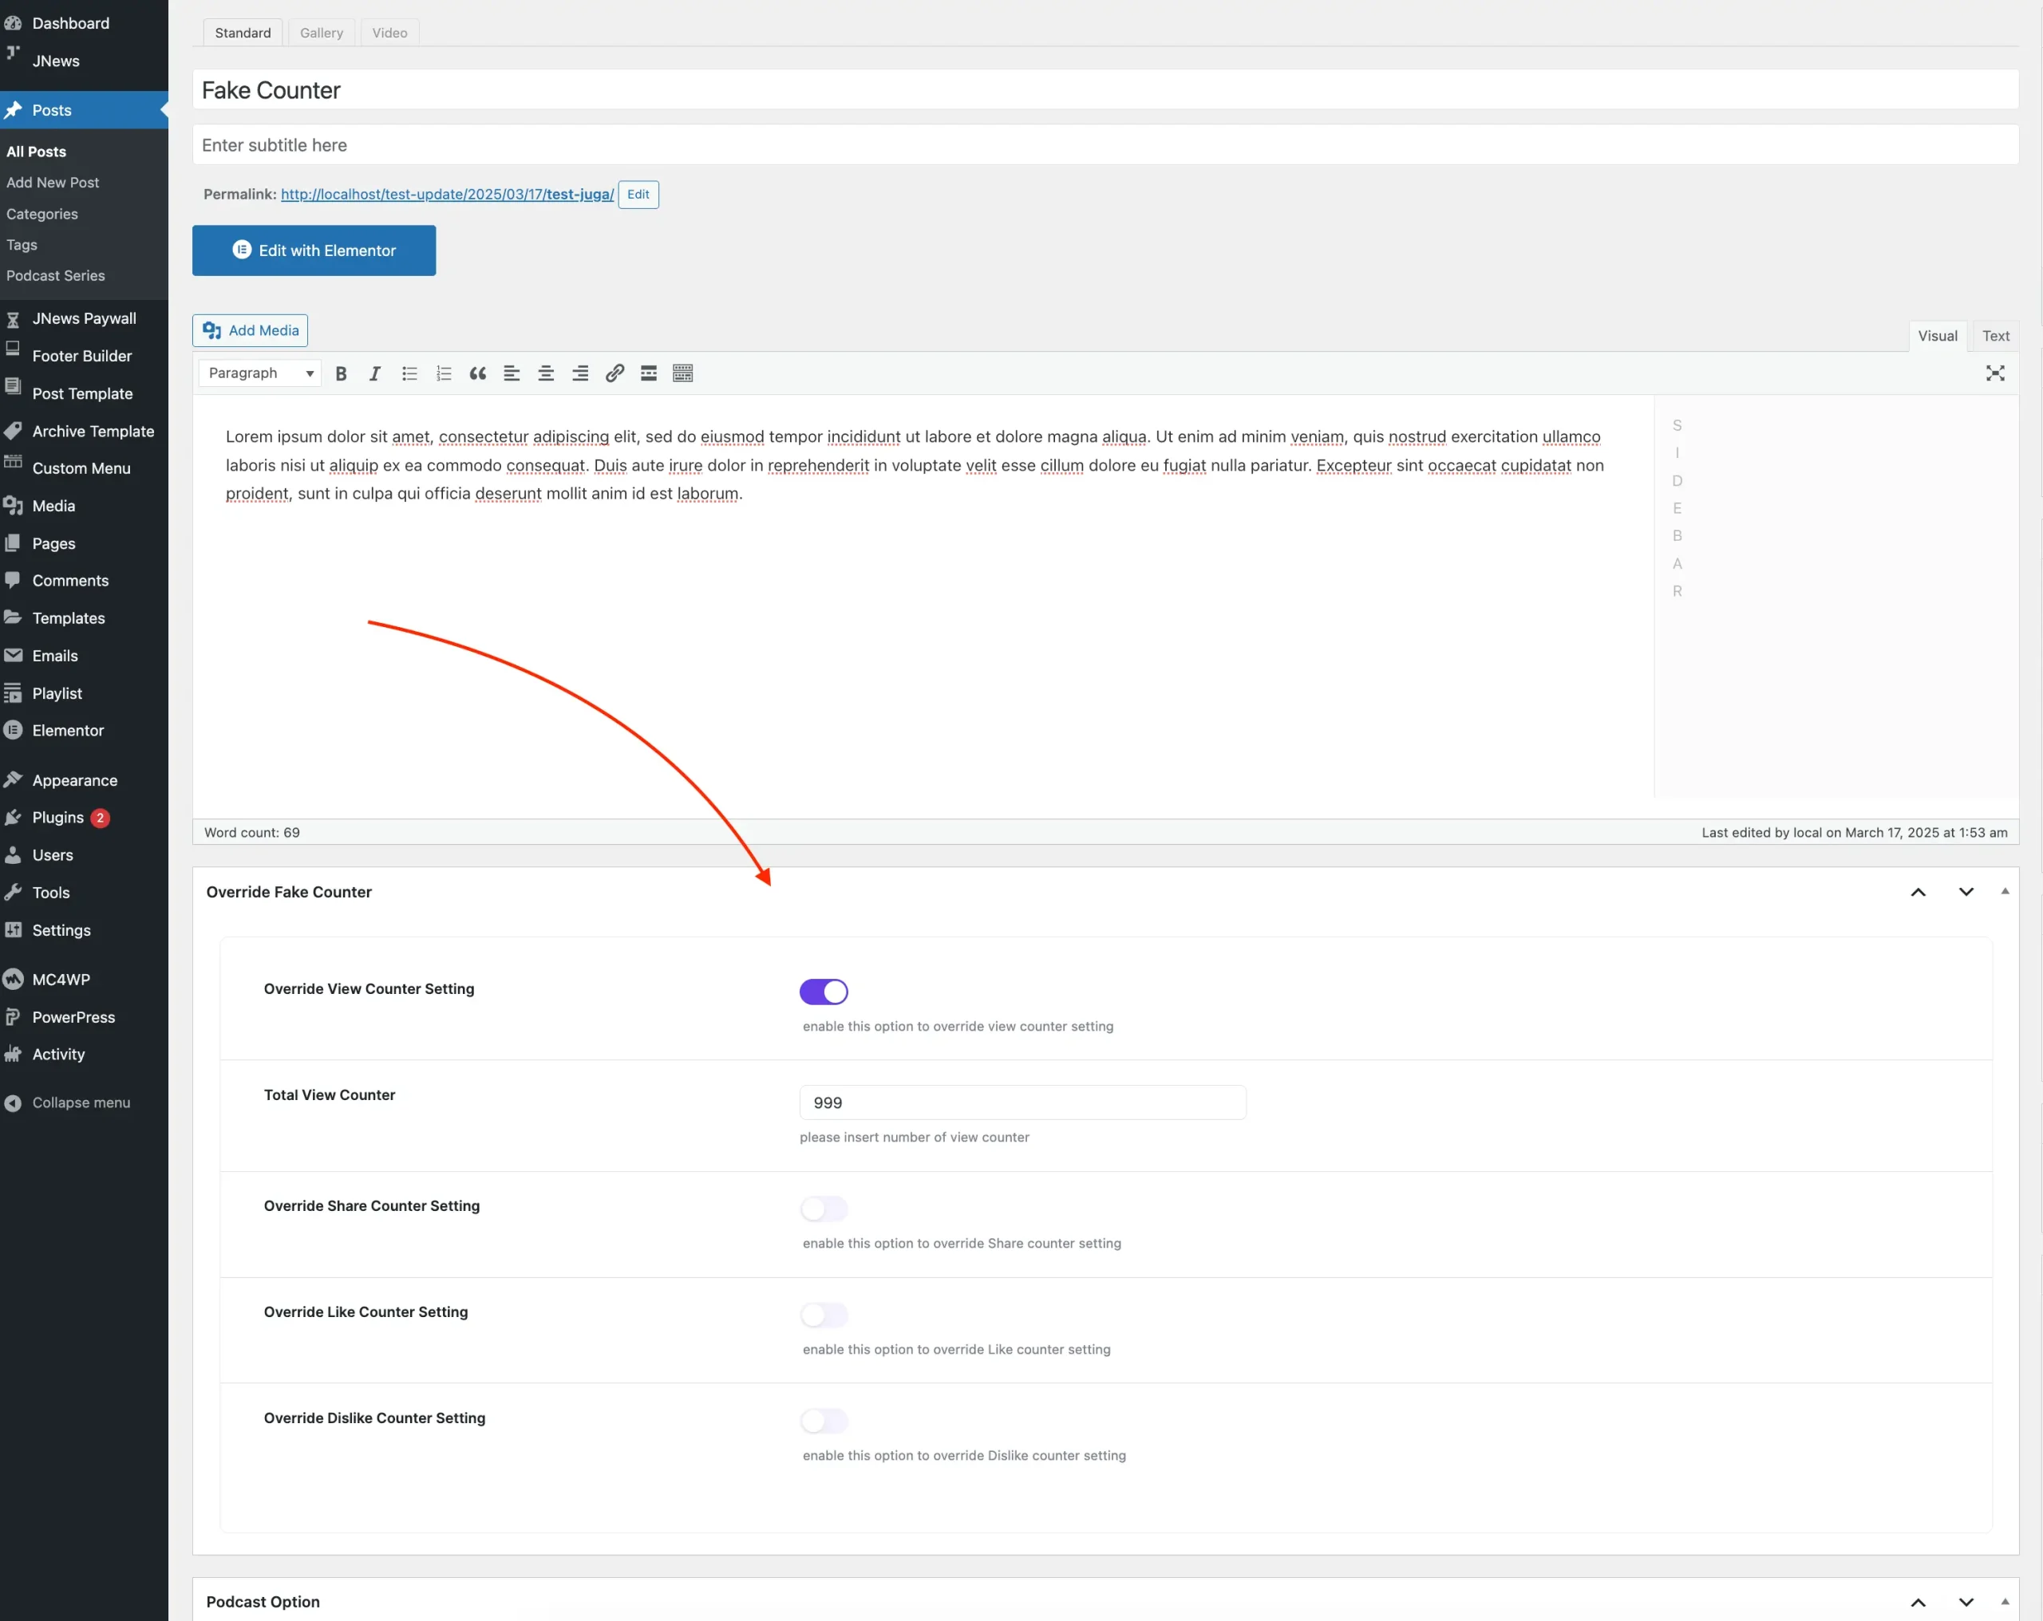Collapse the Override Fake Counter panel

coord(2004,892)
